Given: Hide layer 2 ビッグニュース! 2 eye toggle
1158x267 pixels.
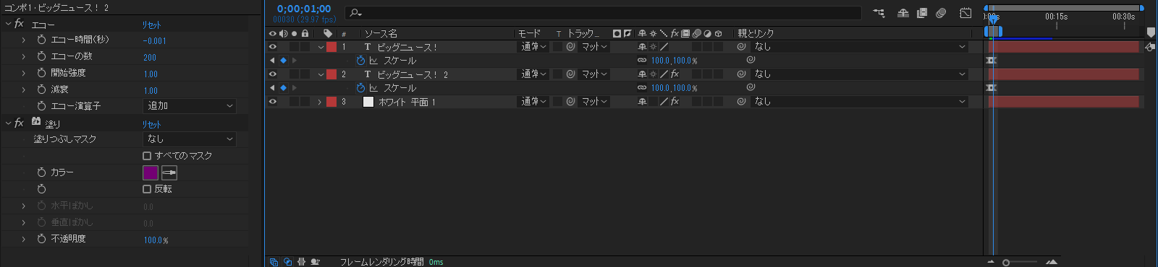Looking at the screenshot, I should [273, 74].
